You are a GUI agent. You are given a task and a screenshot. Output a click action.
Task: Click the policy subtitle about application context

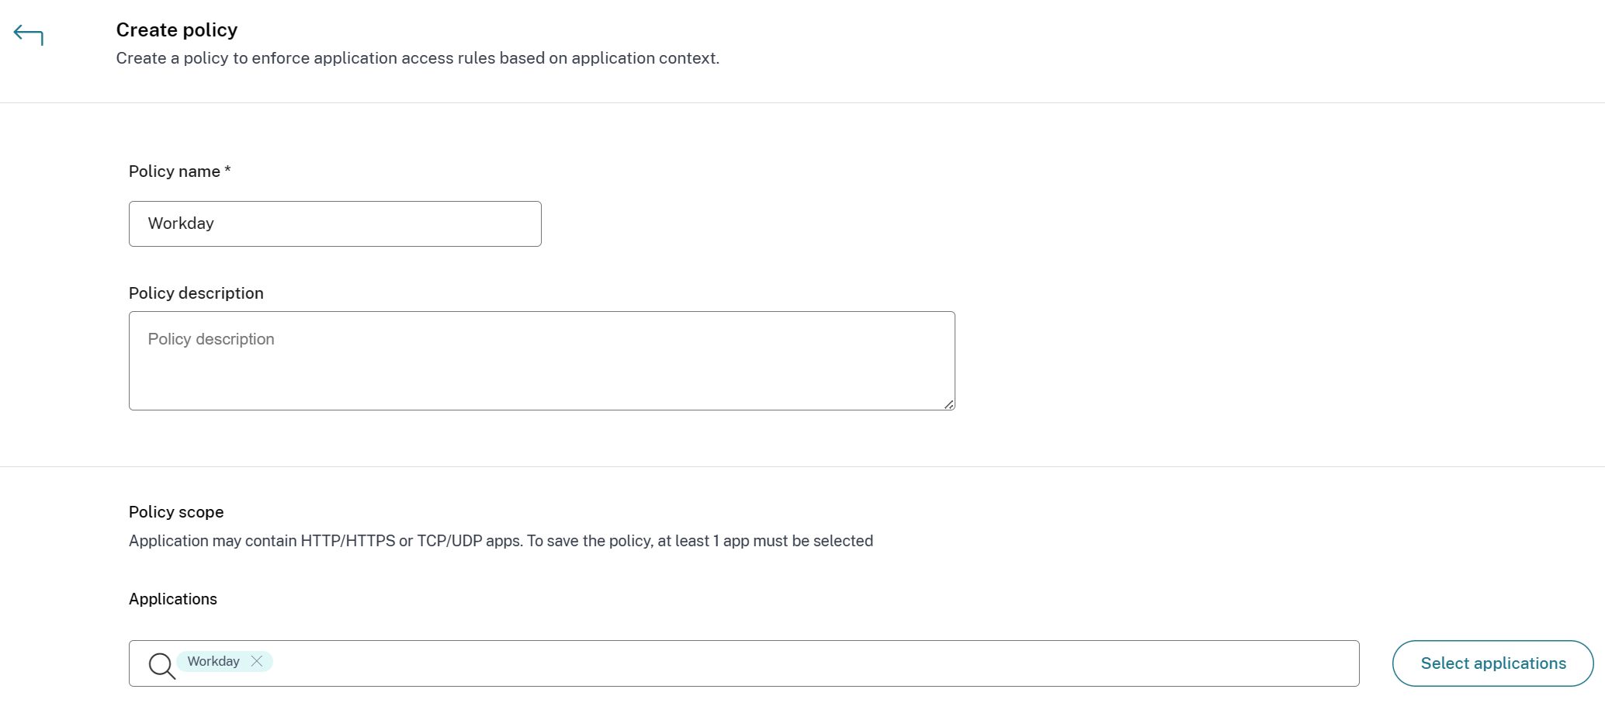coord(418,58)
